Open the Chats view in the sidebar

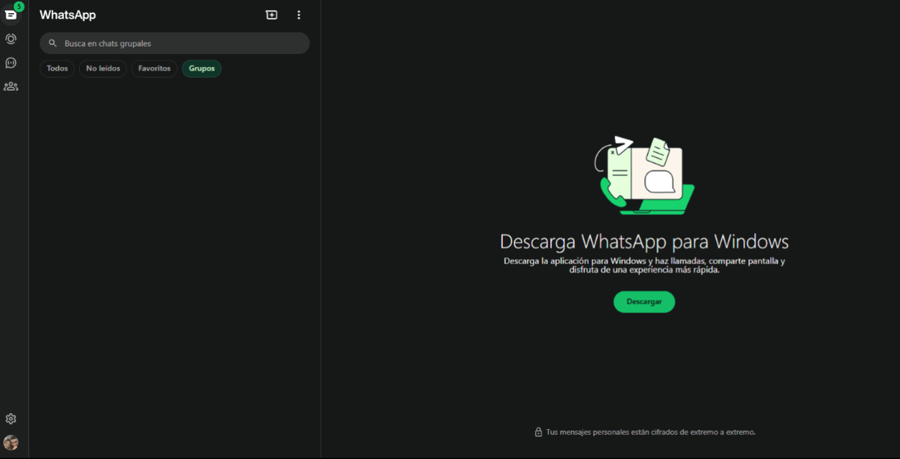(11, 15)
